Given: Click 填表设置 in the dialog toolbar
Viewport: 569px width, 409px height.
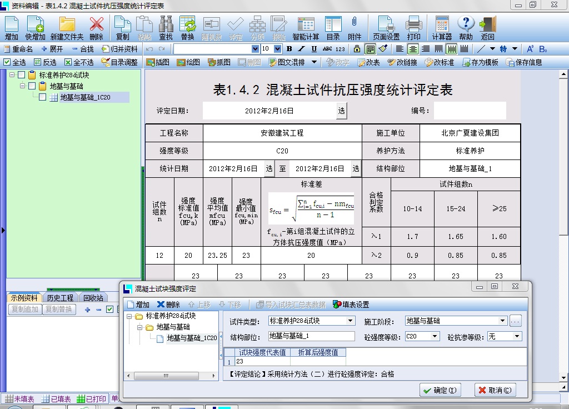Looking at the screenshot, I should (x=351, y=305).
